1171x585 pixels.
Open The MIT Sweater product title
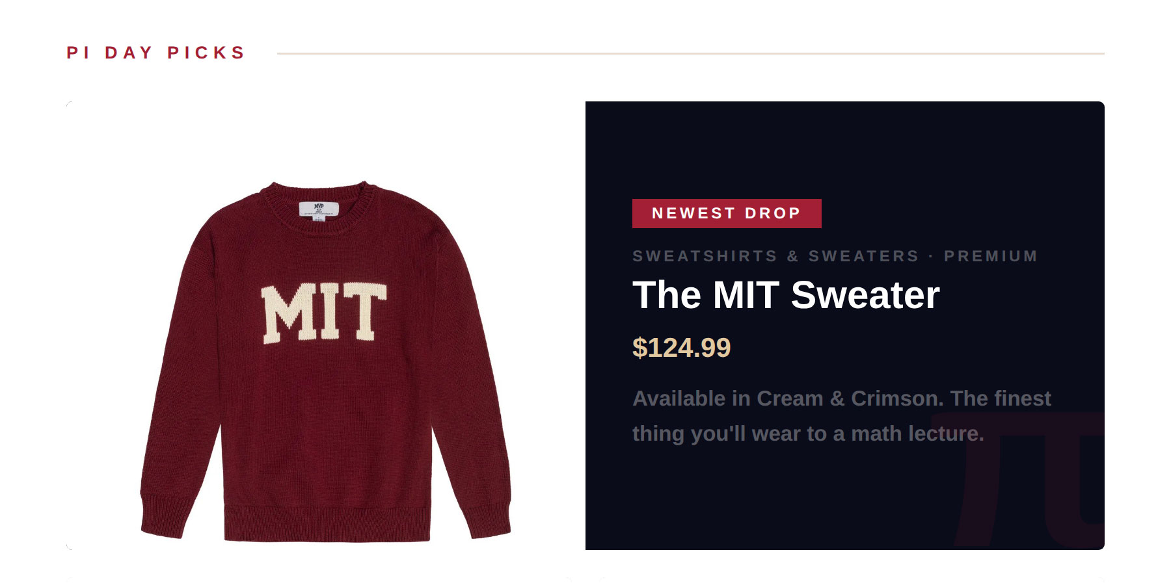[x=786, y=295]
